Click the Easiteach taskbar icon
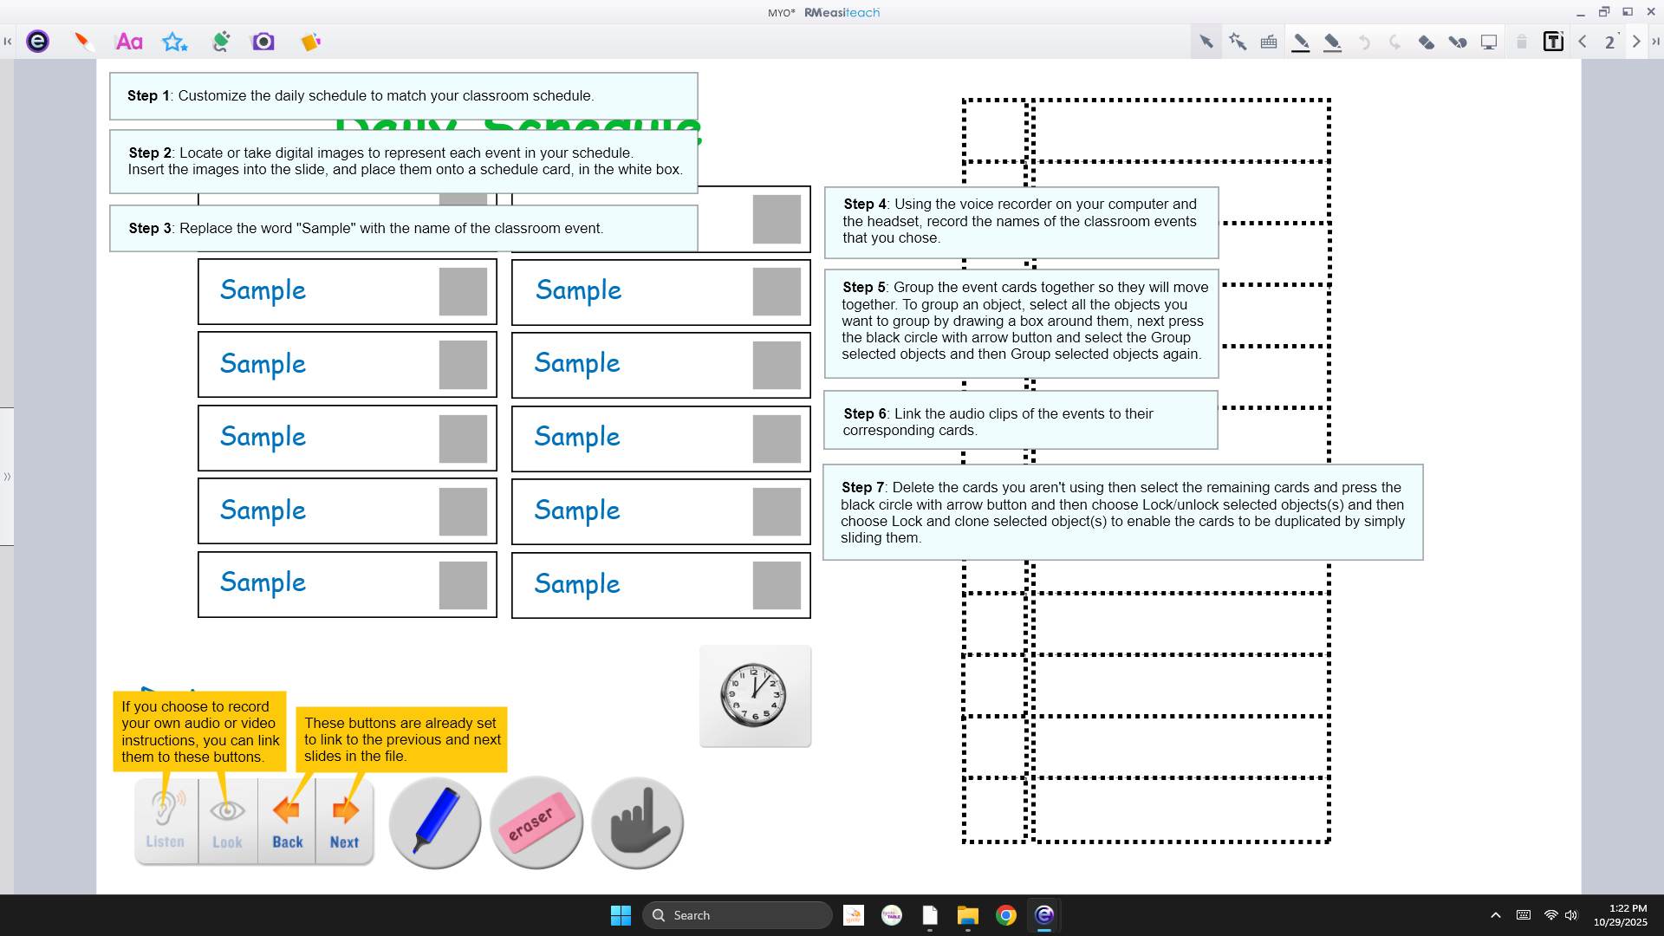 point(1044,915)
